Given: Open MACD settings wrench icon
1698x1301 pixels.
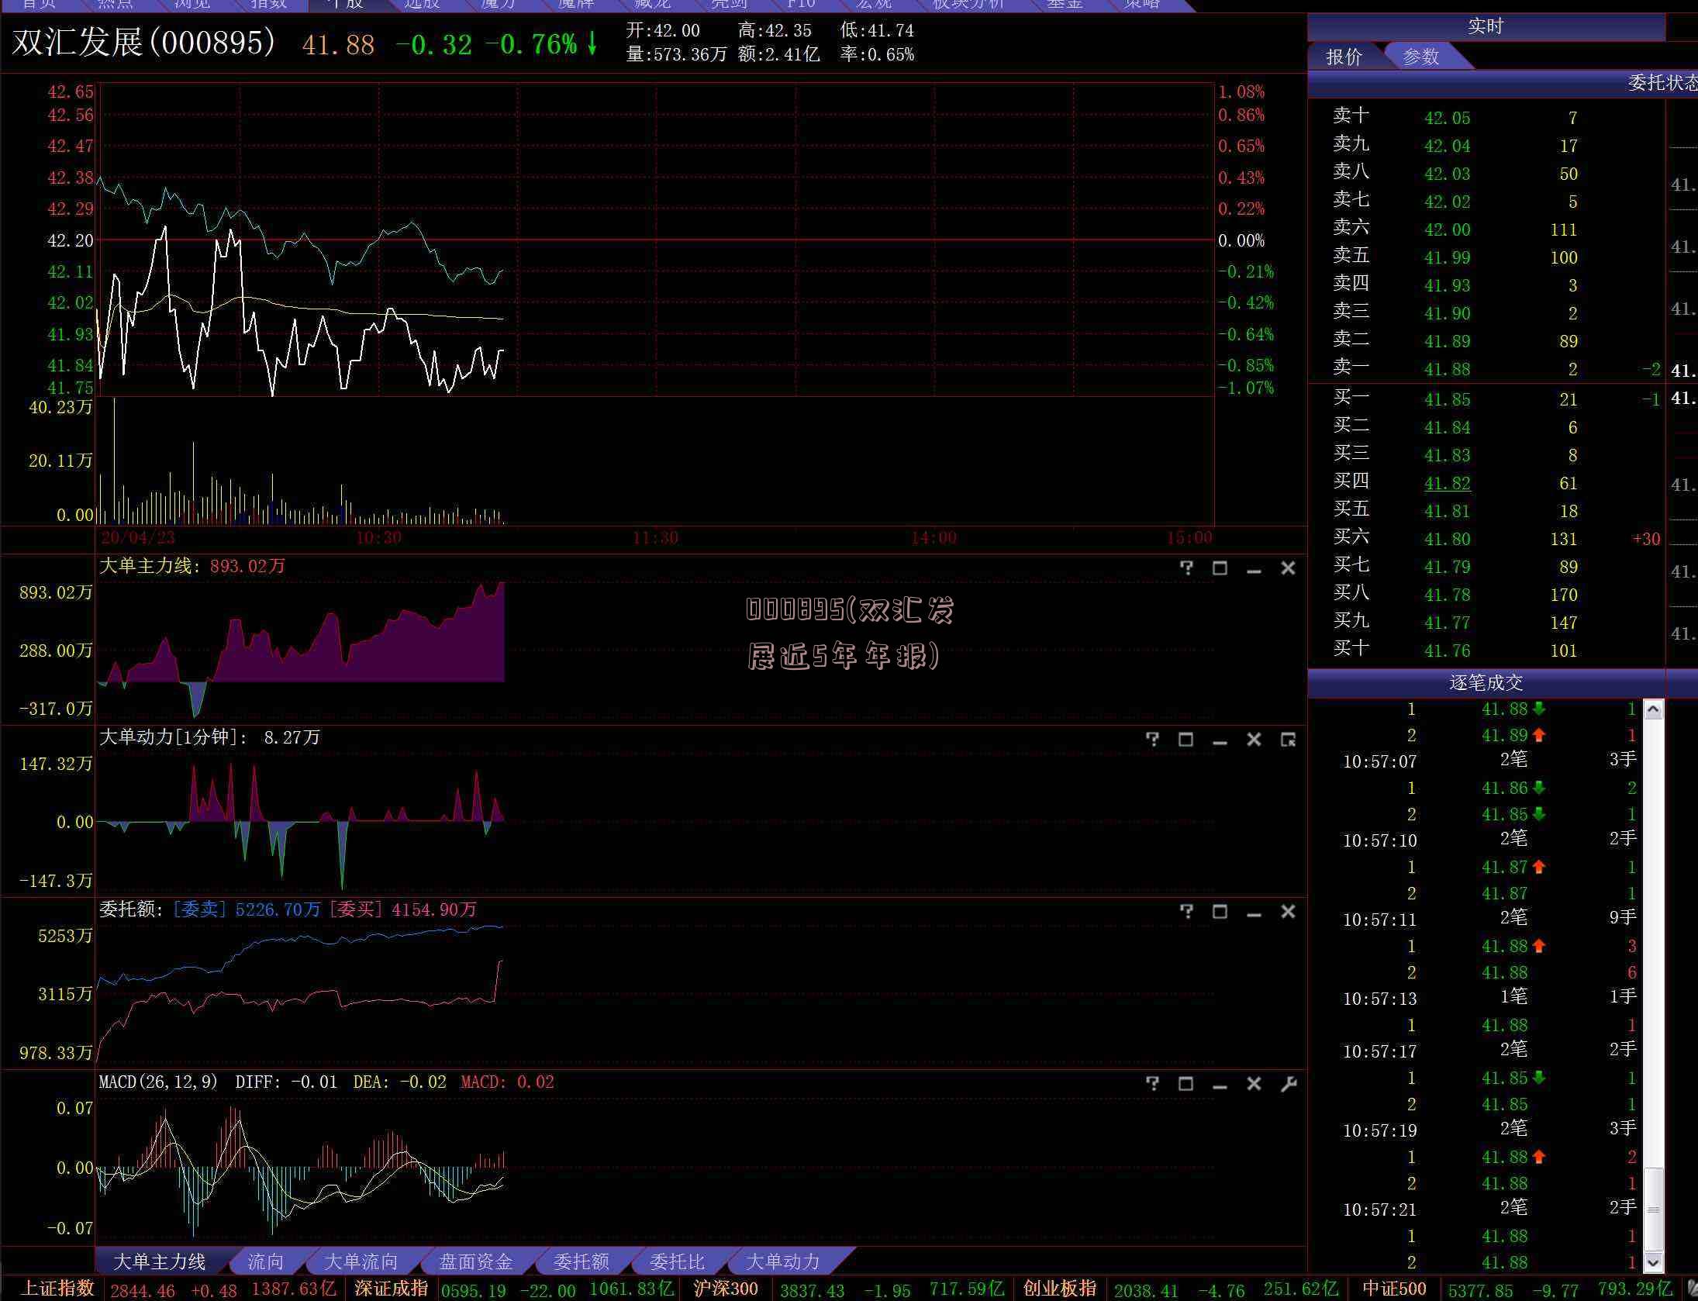Looking at the screenshot, I should (x=1288, y=1084).
